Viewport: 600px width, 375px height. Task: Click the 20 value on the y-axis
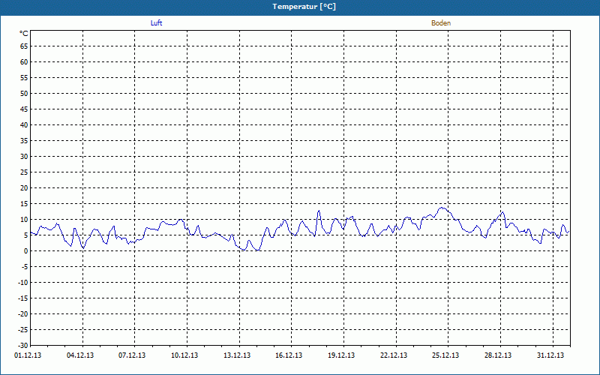(x=24, y=188)
